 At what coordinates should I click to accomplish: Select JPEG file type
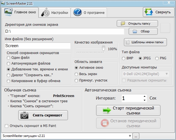coord(145,58)
